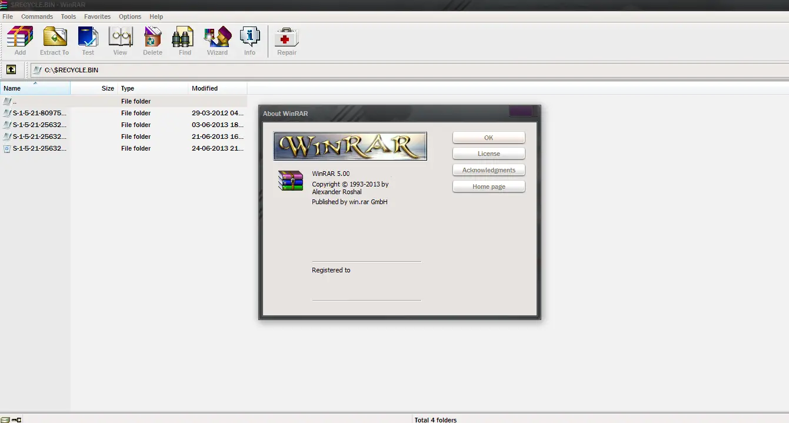This screenshot has width=789, height=423.
Task: Click the WinRAR books icon in About dialog
Action: coord(290,181)
